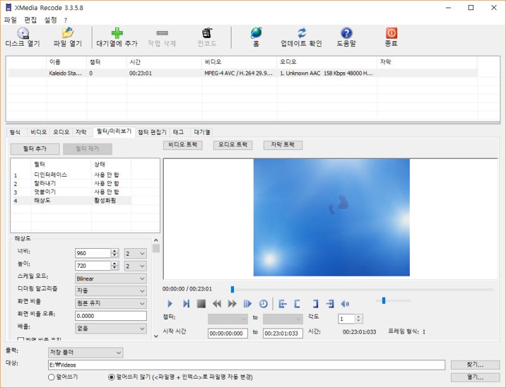Click the volume slider handle
This screenshot has width=506, height=388.
coord(384,301)
